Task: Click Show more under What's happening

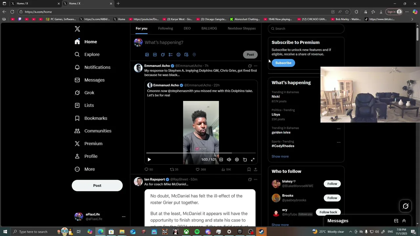Action: 280,156
